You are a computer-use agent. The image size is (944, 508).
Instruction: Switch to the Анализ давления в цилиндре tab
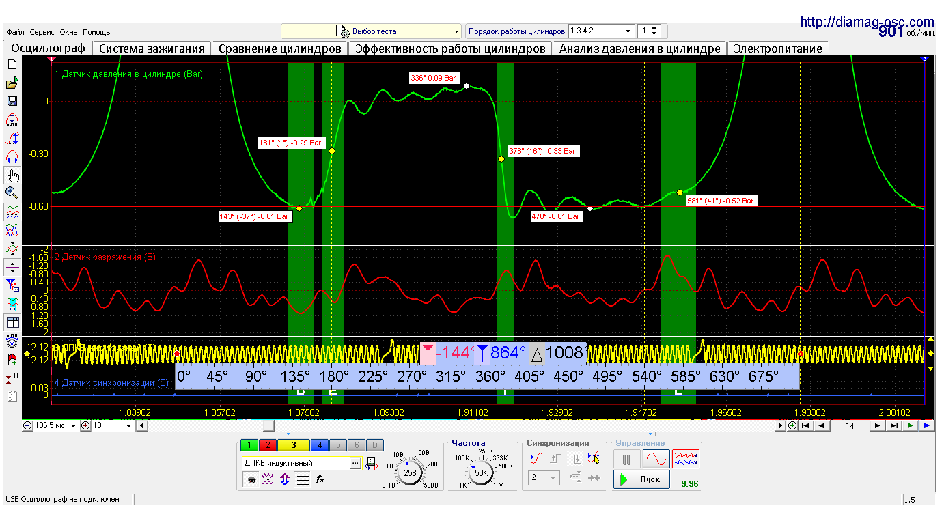click(639, 48)
